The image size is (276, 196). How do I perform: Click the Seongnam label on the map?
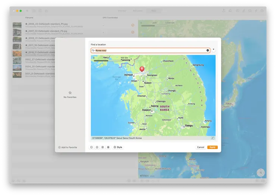[x=152, y=75]
